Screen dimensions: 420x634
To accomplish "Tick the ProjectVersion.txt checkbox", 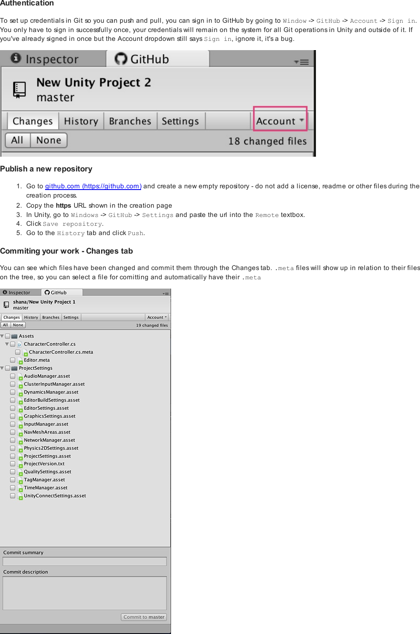I will point(13,464).
